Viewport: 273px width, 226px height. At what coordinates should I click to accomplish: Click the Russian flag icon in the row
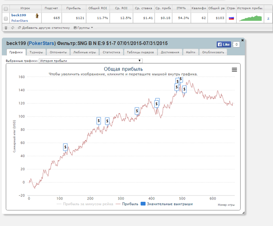[231, 18]
